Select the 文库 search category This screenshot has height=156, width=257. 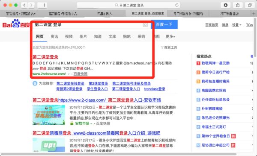[112, 36]
